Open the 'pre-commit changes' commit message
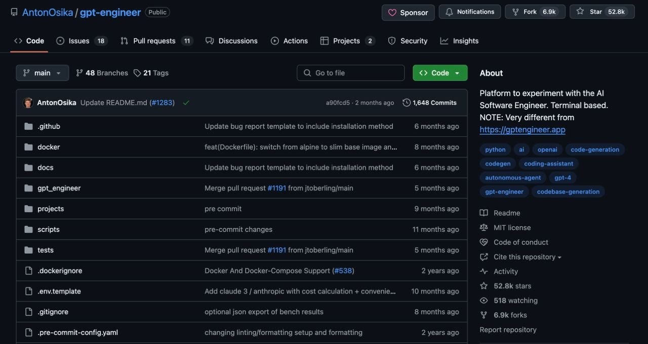The width and height of the screenshot is (648, 344). [x=238, y=229]
